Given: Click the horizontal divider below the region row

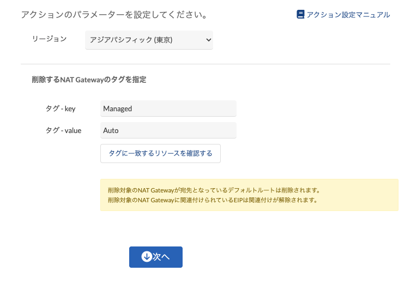Looking at the screenshot, I should (x=205, y=64).
